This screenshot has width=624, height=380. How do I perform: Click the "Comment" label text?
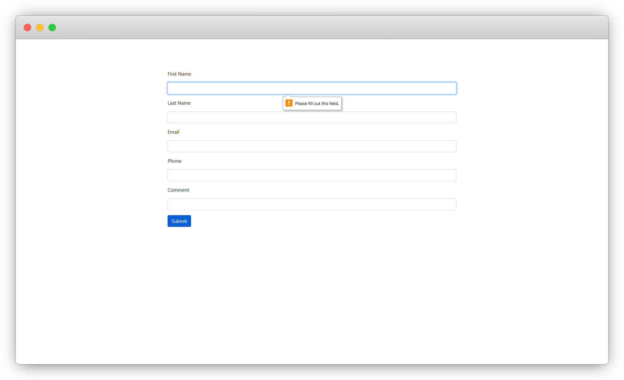click(x=178, y=190)
